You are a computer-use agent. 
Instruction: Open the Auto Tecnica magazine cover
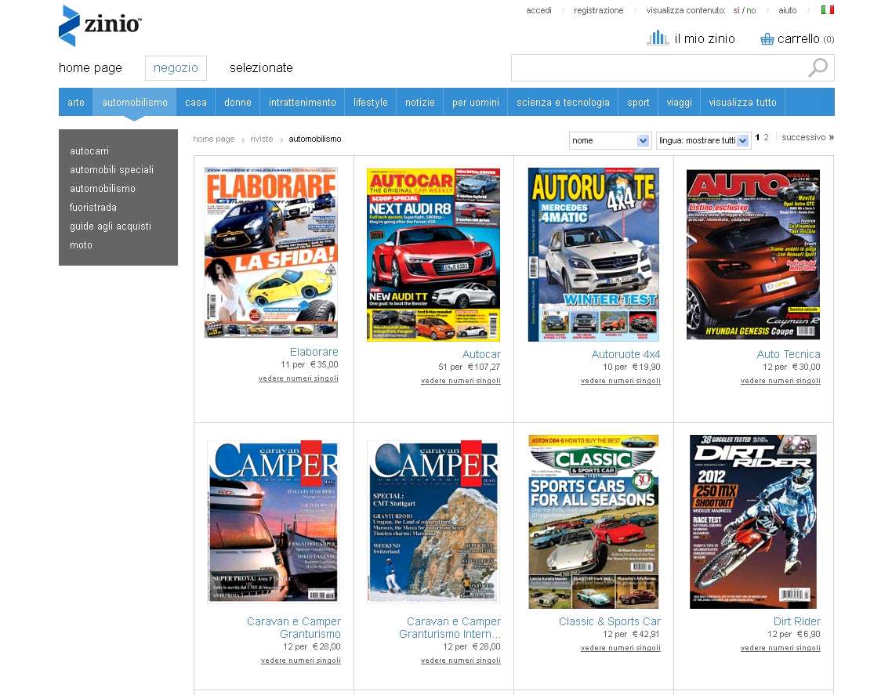(753, 255)
